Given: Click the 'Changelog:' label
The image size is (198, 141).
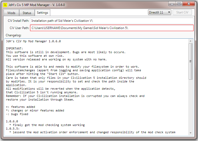Looking at the screenshot, I should point(13,35).
